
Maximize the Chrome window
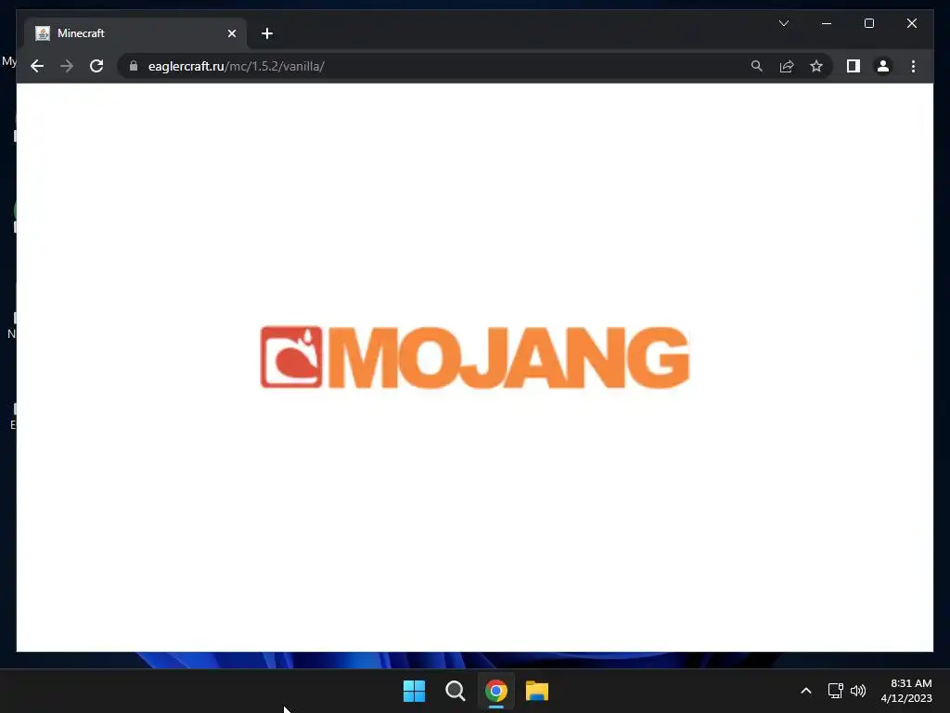(x=868, y=23)
